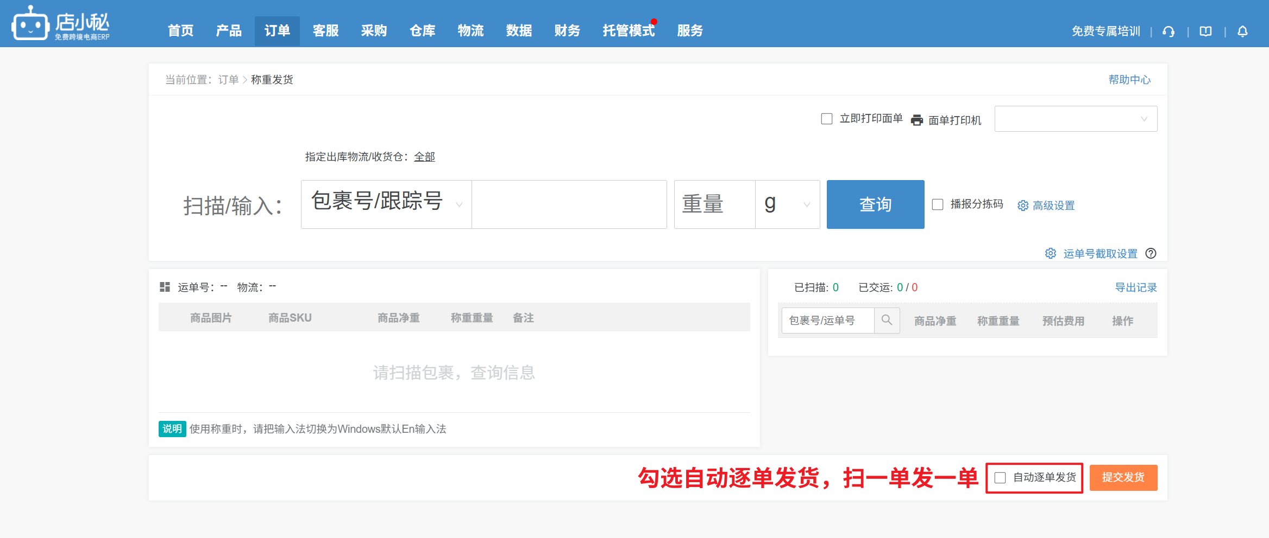Expand the 包裹号/跟踪号 scan type dropdown
The image size is (1269, 538).
pos(386,204)
